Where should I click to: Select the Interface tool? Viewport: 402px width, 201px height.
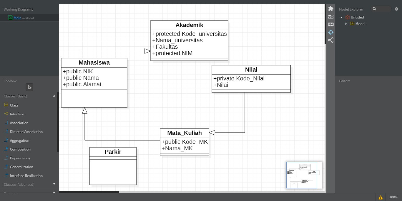(17, 114)
